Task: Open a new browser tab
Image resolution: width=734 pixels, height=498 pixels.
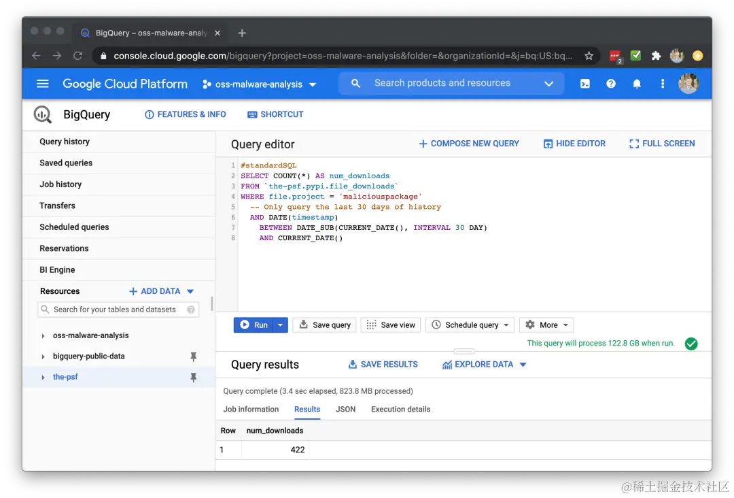Action: pyautogui.click(x=241, y=33)
